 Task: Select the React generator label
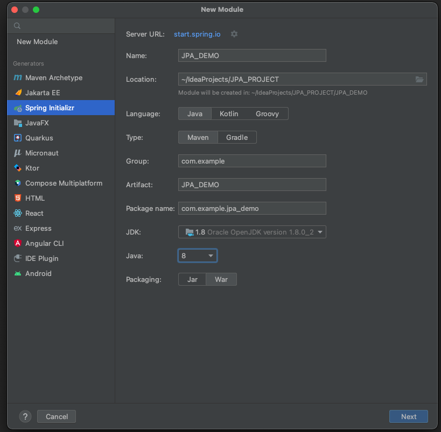[34, 213]
